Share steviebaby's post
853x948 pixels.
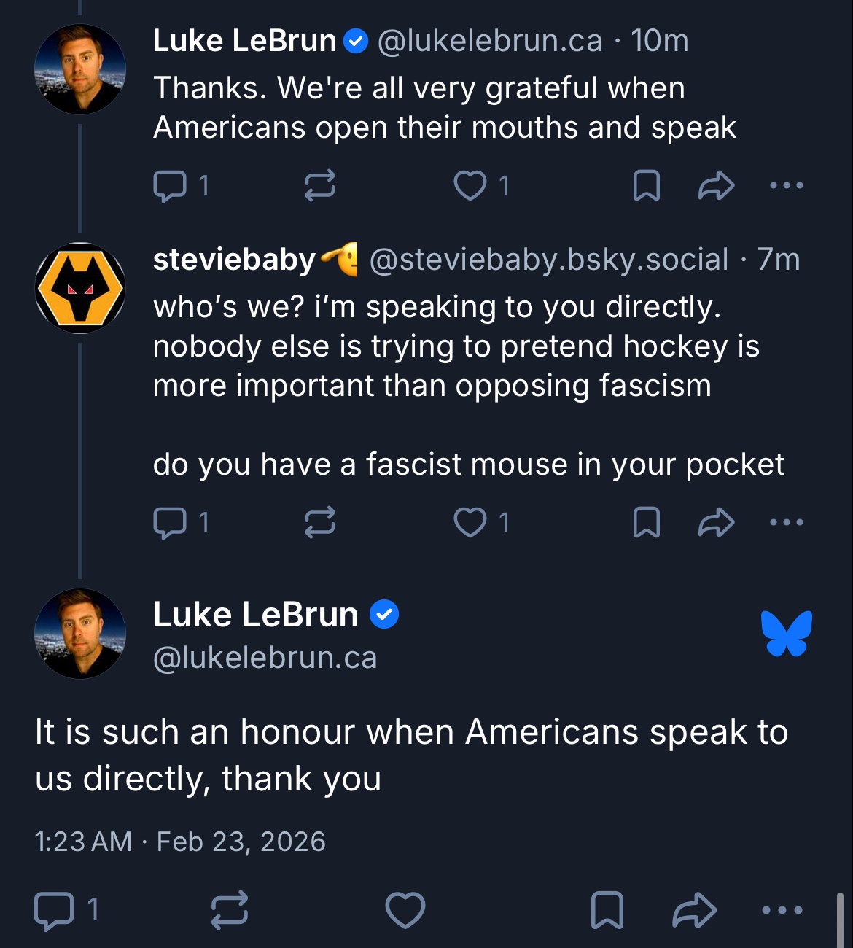(x=716, y=522)
